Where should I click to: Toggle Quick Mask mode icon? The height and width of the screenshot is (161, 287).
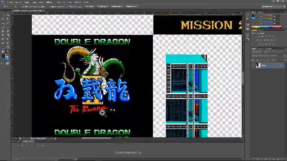point(3,63)
